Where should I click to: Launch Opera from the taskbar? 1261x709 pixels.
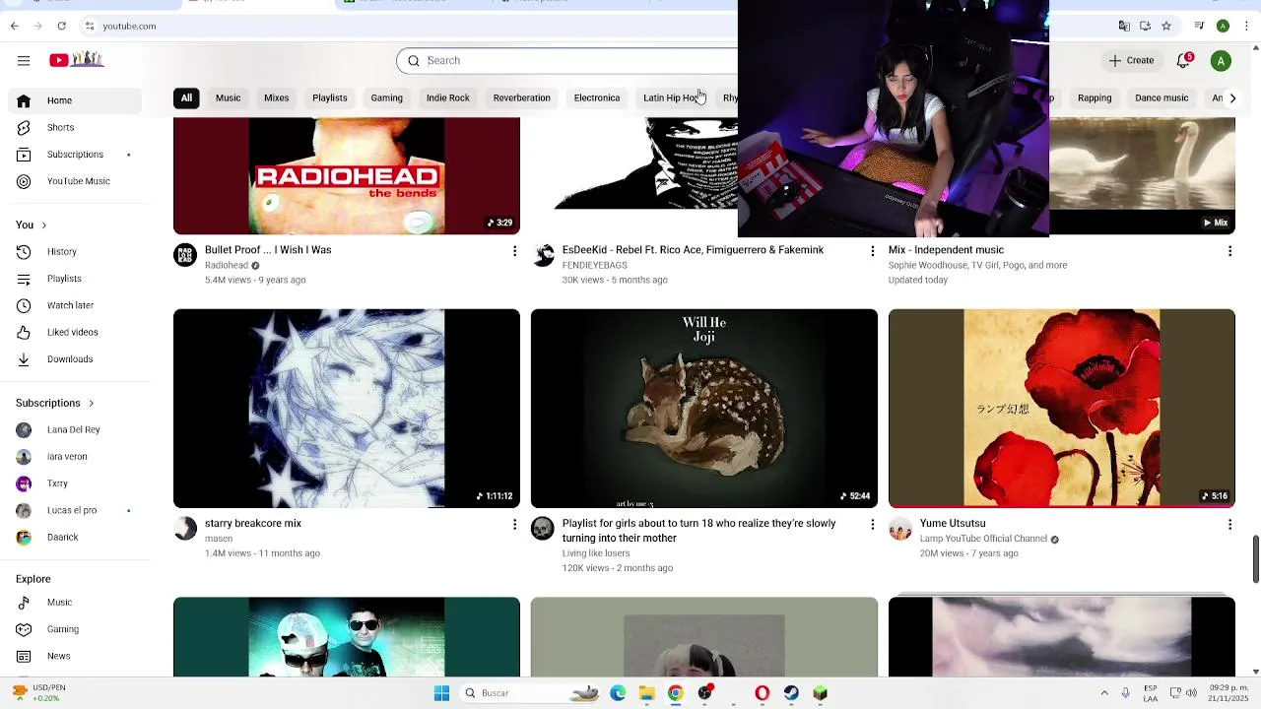pos(763,693)
